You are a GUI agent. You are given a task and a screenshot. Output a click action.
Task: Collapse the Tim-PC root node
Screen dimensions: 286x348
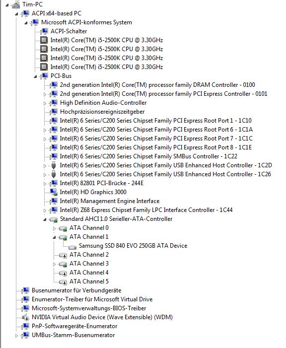[7, 5]
